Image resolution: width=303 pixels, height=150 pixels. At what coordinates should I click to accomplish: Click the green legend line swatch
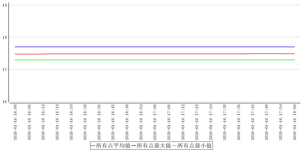pos(174,145)
